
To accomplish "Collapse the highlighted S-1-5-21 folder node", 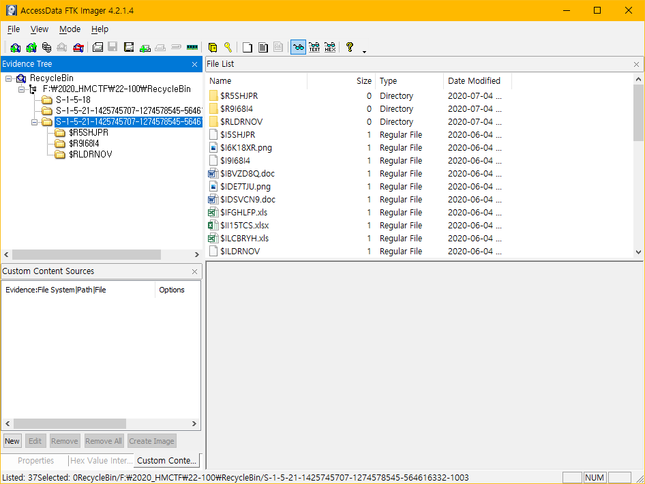I will point(35,122).
